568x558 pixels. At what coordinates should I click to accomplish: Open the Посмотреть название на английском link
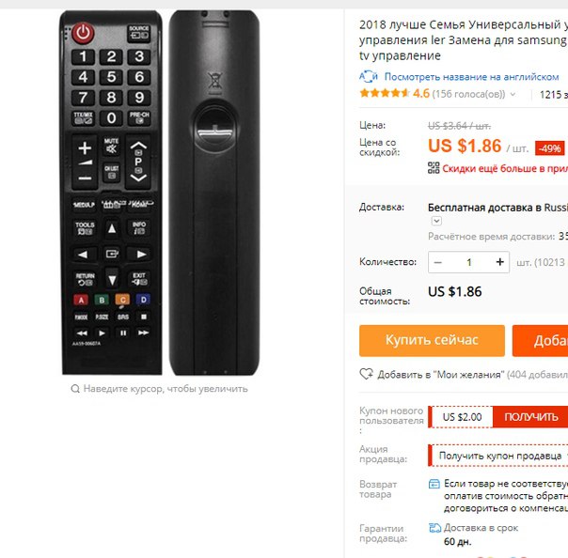pos(471,77)
